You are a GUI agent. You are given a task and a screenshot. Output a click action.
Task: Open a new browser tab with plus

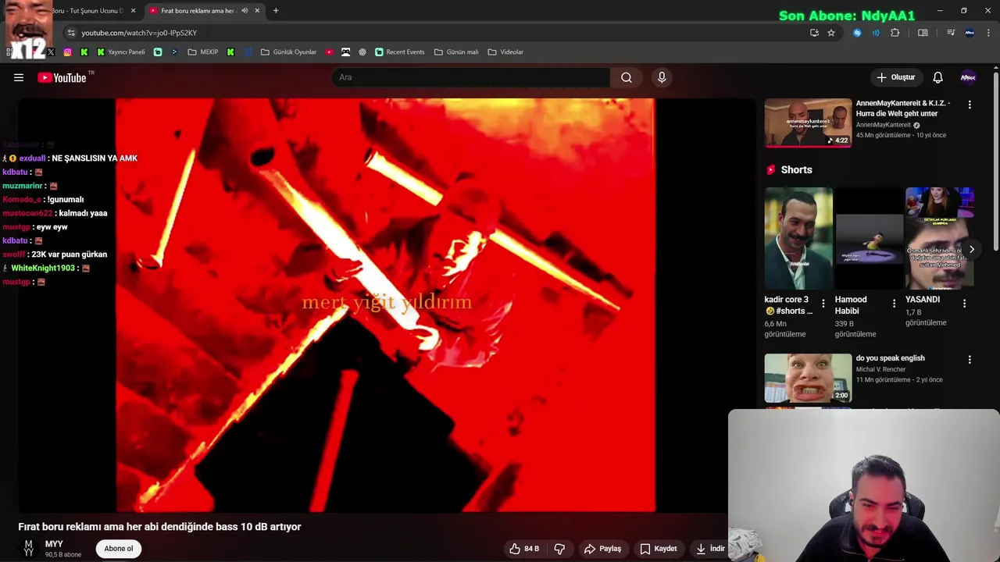tap(276, 11)
